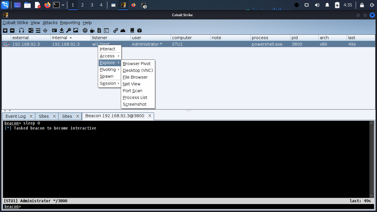This screenshot has height=212, width=377.
Task: Open notifications via the bell icon
Action: [x=327, y=5]
